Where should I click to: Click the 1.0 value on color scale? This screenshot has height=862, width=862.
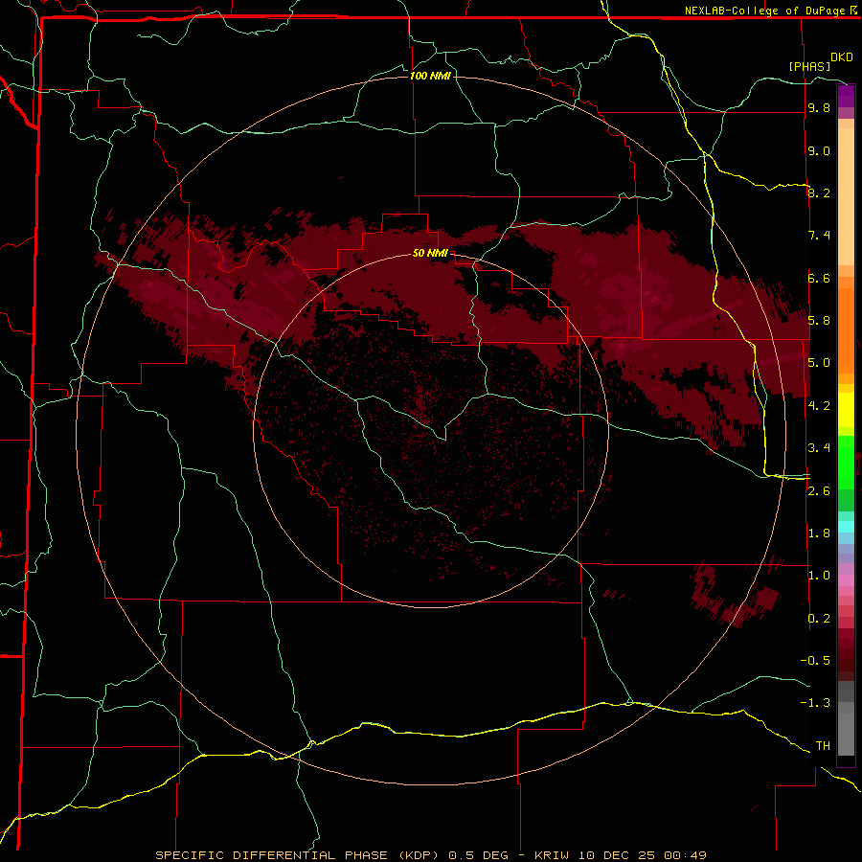pos(819,576)
